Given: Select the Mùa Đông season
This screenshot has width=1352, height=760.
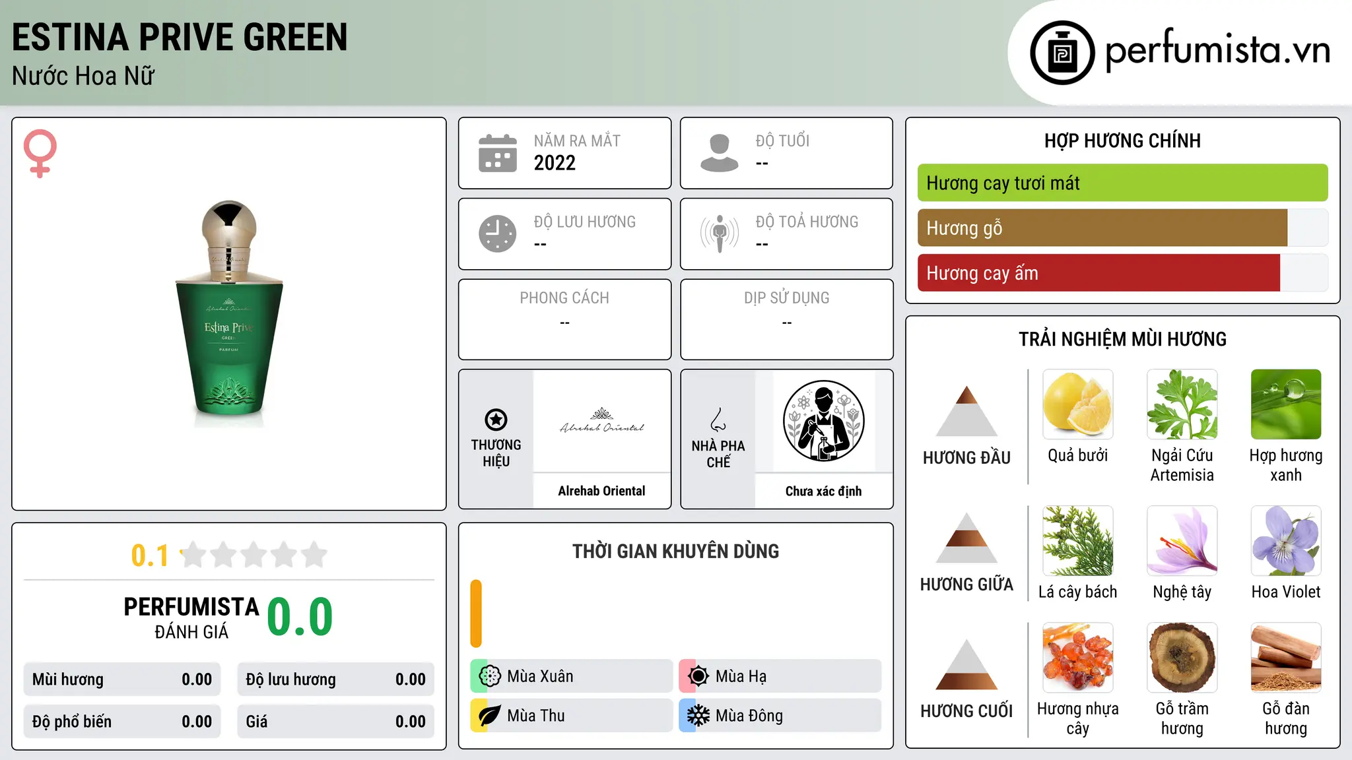Looking at the screenshot, I should [x=780, y=716].
